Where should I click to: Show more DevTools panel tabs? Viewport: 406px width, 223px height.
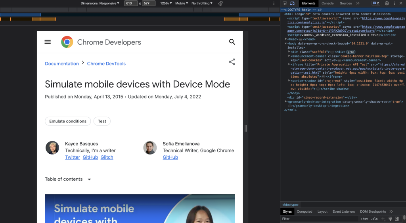[358, 3]
